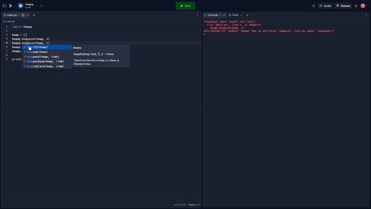Run the program with the green Run button
Viewport: 371px width, 209px height.
pyautogui.click(x=185, y=6)
